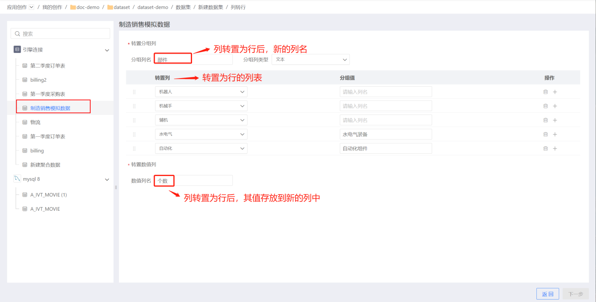Collapse the 引擎连接 tree section

107,50
